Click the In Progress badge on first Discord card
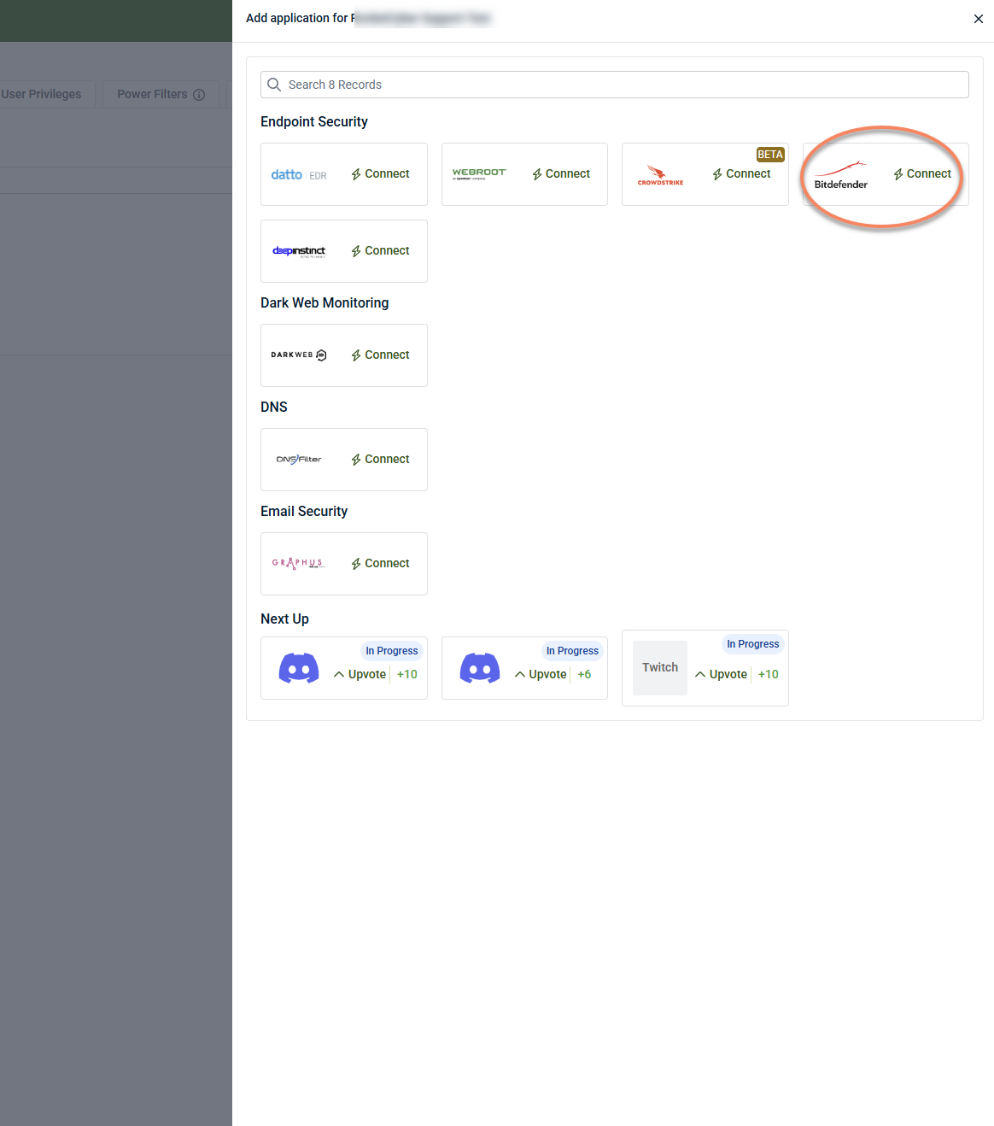Screen dimensions: 994x1126 (392, 651)
